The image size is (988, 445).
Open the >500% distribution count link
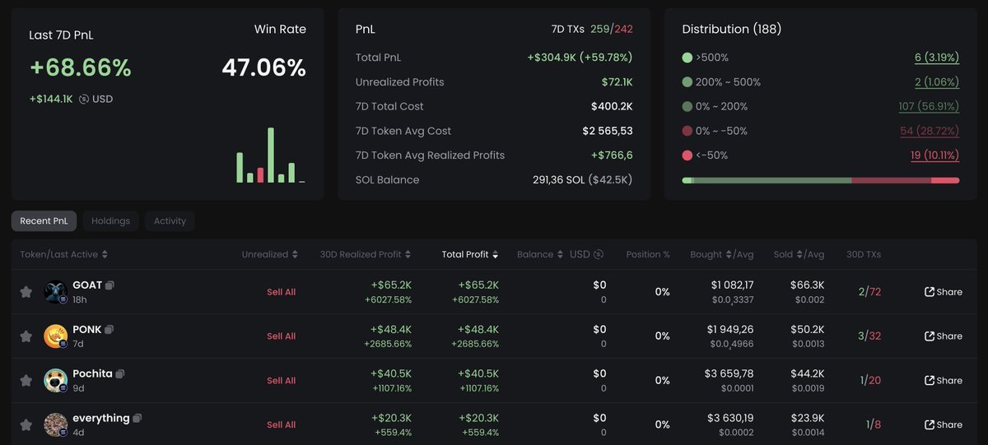click(936, 58)
